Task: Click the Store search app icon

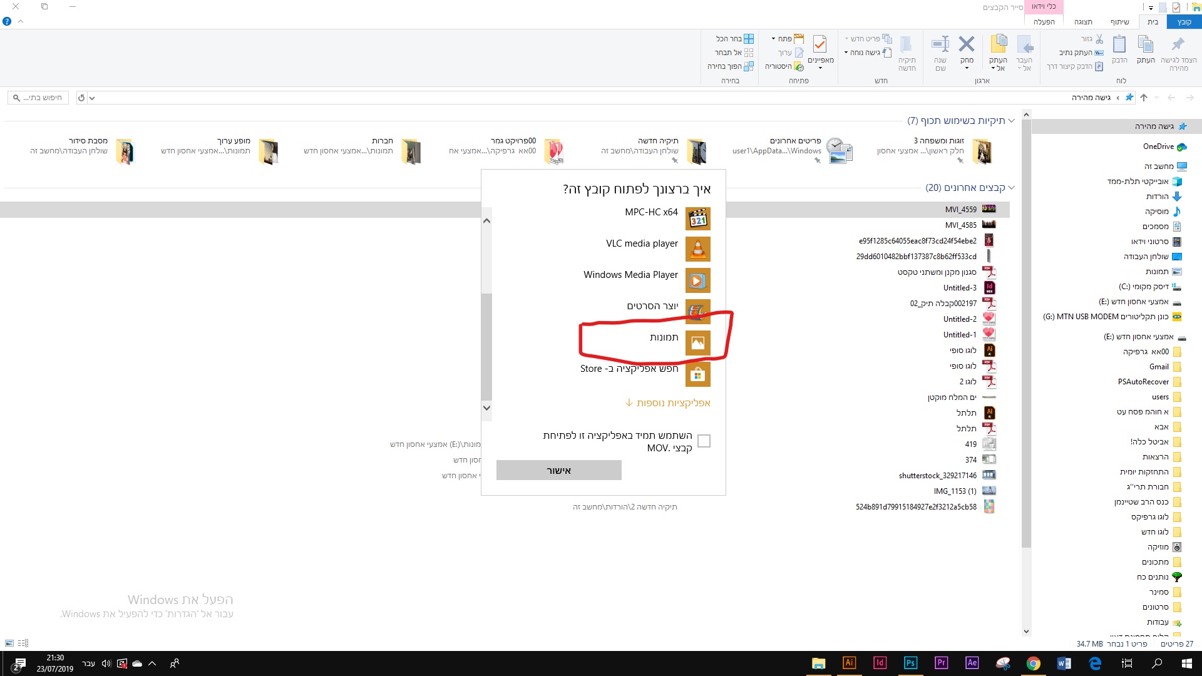Action: [697, 374]
